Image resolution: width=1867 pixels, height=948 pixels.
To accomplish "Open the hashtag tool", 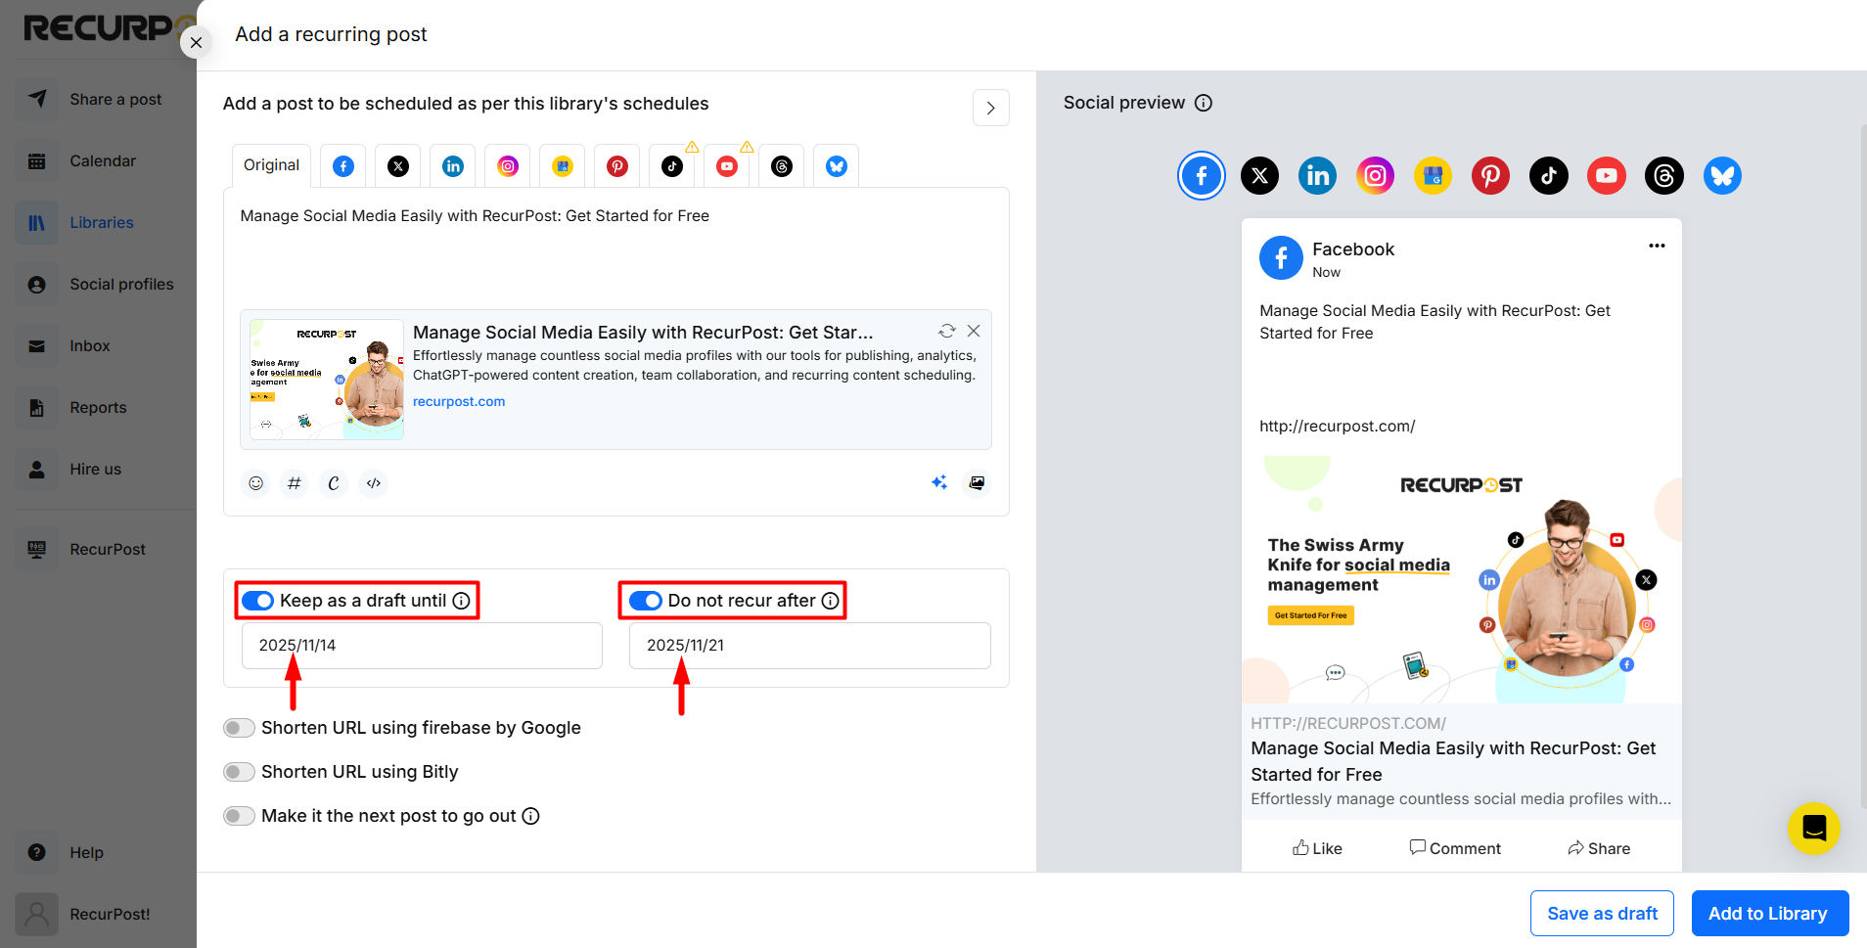I will pyautogui.click(x=295, y=483).
